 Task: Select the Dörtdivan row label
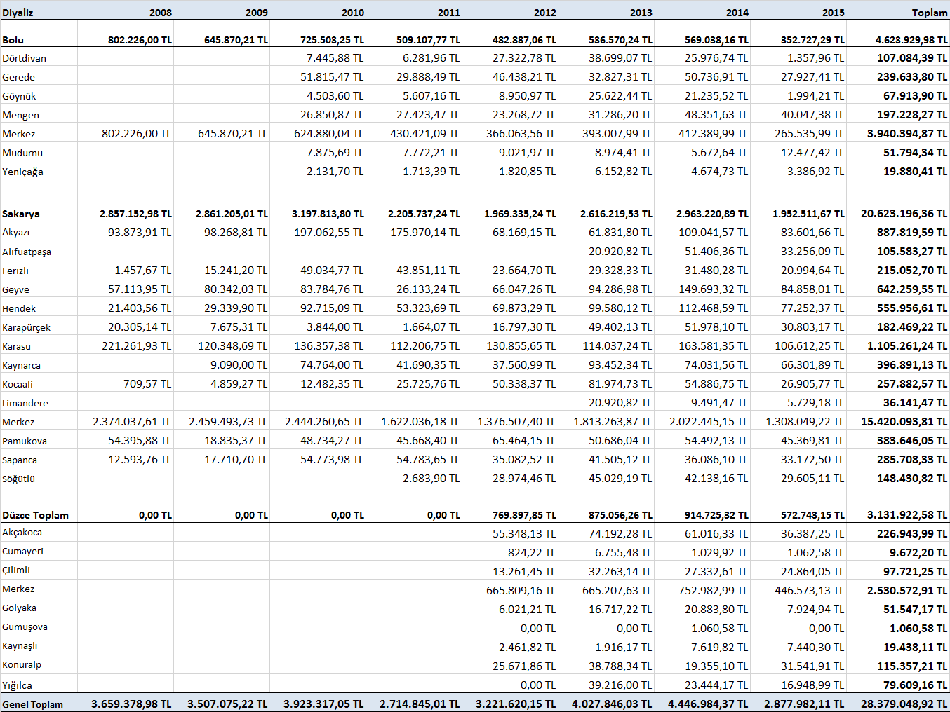pos(24,58)
